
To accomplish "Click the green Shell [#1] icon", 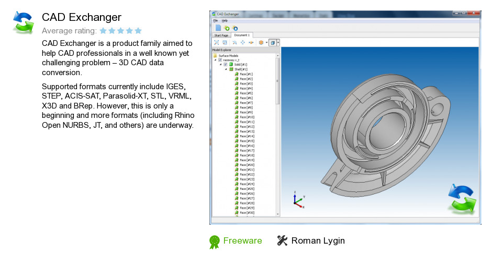I will coord(231,69).
